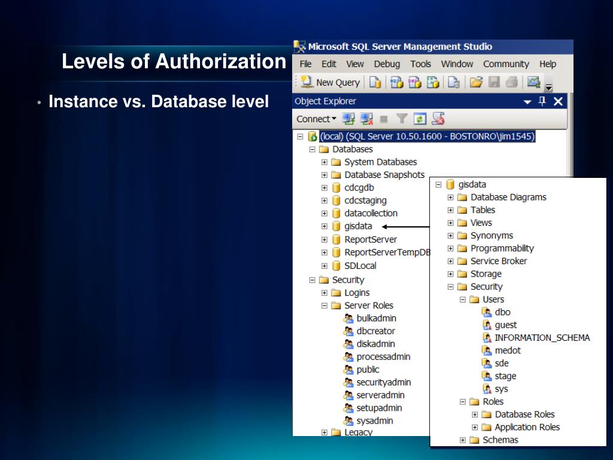
Task: Expand the SDLocal database
Action: click(x=324, y=265)
